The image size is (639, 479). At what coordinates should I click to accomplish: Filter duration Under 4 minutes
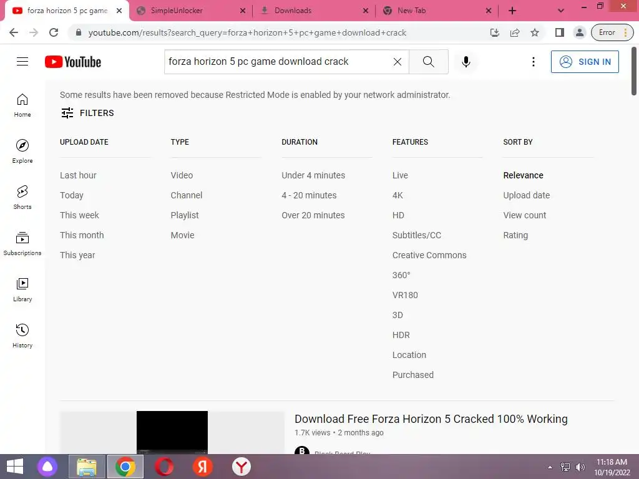(x=313, y=175)
